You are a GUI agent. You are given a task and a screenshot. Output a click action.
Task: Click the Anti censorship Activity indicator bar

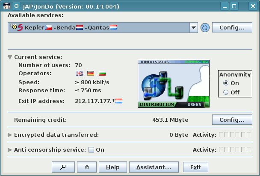tap(235, 150)
